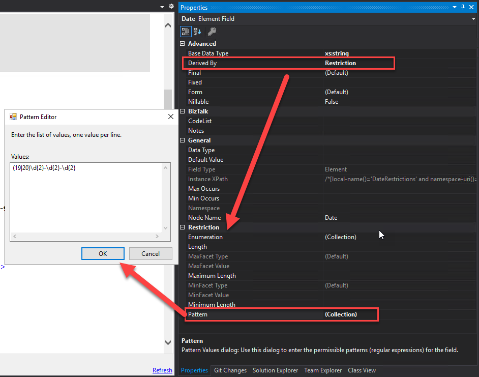
Task: Collapse the Restriction property category
Action: 183,227
